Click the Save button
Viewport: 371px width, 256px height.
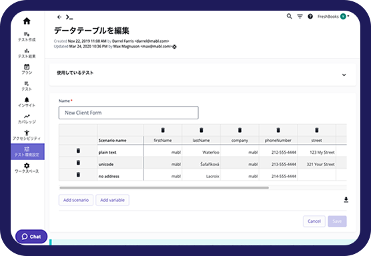[337, 221]
